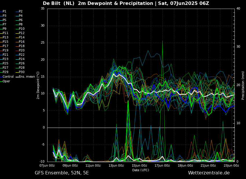Click the Oper legend entry
The width and height of the screenshot is (246, 179).
pyautogui.click(x=6, y=81)
